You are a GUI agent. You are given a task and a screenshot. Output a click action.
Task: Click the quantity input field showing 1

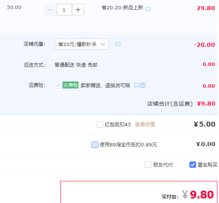[64, 10]
